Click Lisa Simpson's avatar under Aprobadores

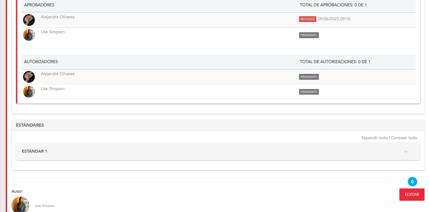point(29,35)
